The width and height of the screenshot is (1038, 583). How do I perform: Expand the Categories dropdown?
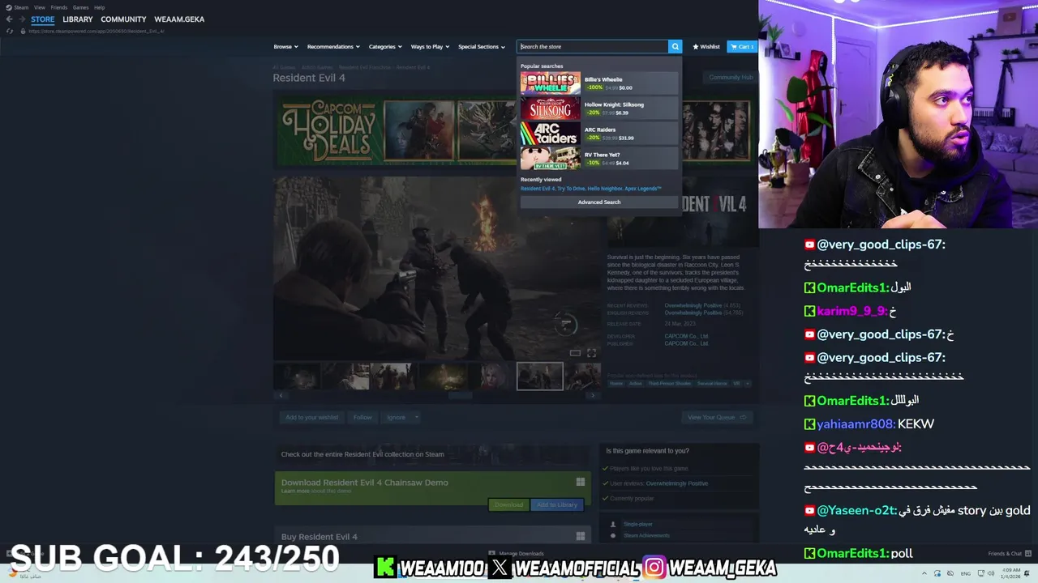click(384, 46)
